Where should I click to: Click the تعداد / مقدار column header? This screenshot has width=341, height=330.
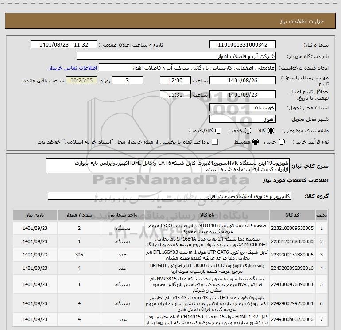pyautogui.click(x=79, y=215)
